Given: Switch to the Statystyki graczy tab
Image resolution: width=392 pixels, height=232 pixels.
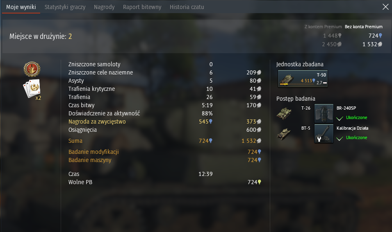Looking at the screenshot, I should [x=65, y=7].
